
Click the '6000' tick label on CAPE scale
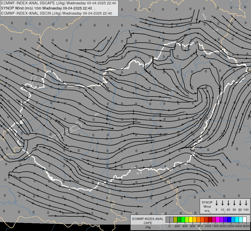(246, 226)
